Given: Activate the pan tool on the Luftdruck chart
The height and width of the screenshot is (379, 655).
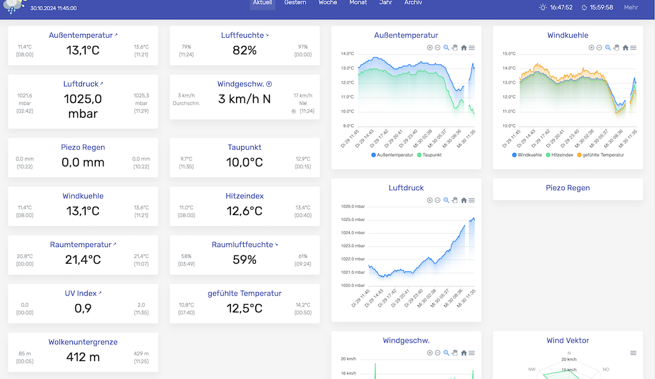Looking at the screenshot, I should tap(455, 200).
